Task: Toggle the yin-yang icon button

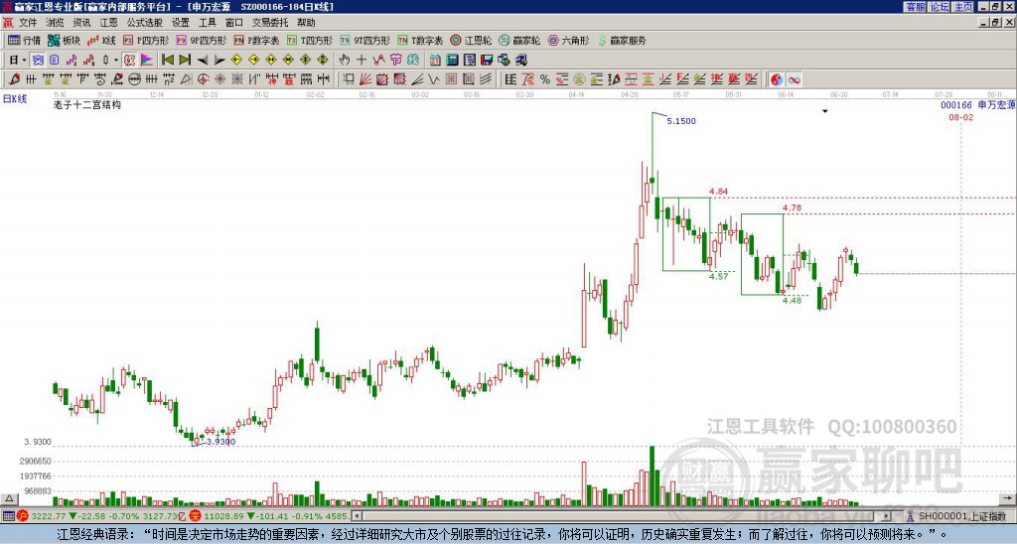Action: (x=777, y=79)
